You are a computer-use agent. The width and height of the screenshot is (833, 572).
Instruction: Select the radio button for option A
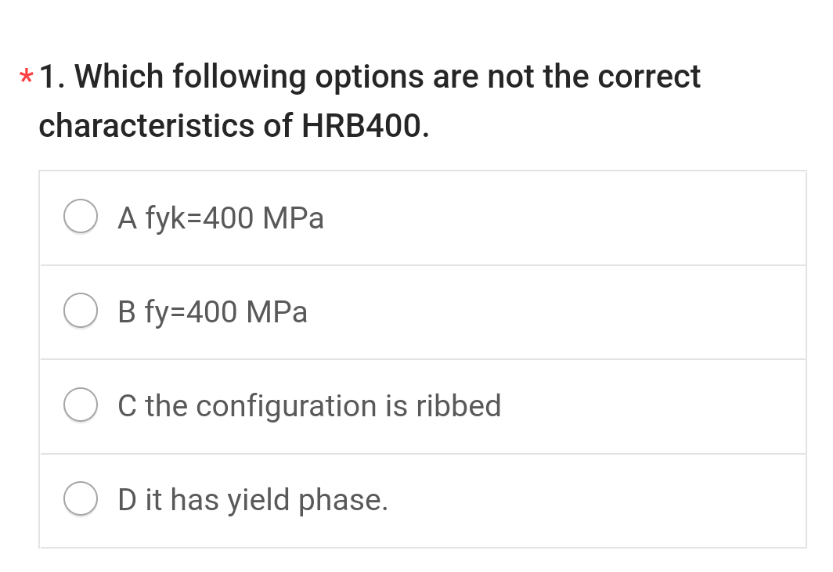pos(81,217)
